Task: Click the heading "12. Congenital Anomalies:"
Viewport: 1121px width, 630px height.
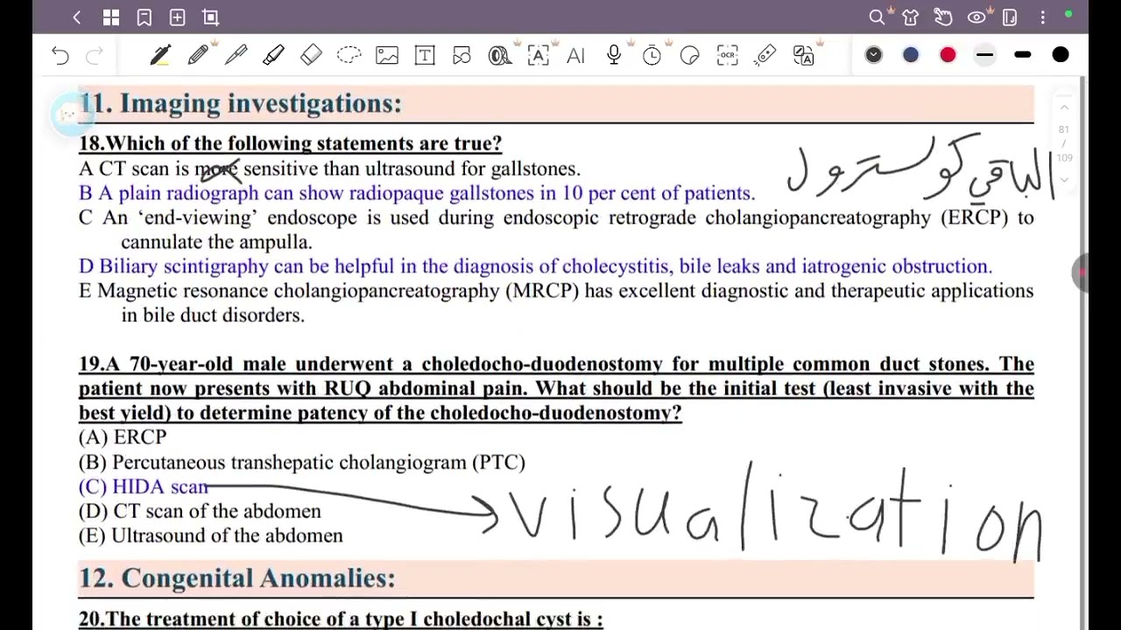Action: click(x=236, y=578)
